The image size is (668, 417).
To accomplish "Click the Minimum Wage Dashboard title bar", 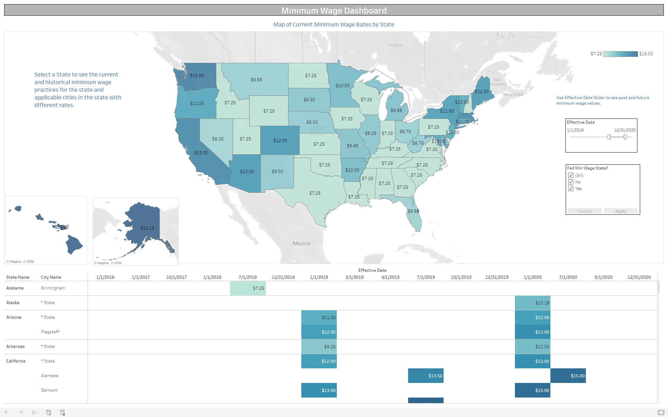I will (x=334, y=10).
